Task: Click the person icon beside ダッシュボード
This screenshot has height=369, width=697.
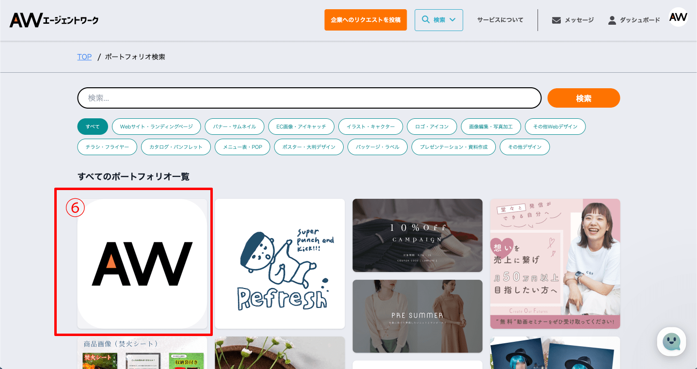Action: (x=612, y=20)
